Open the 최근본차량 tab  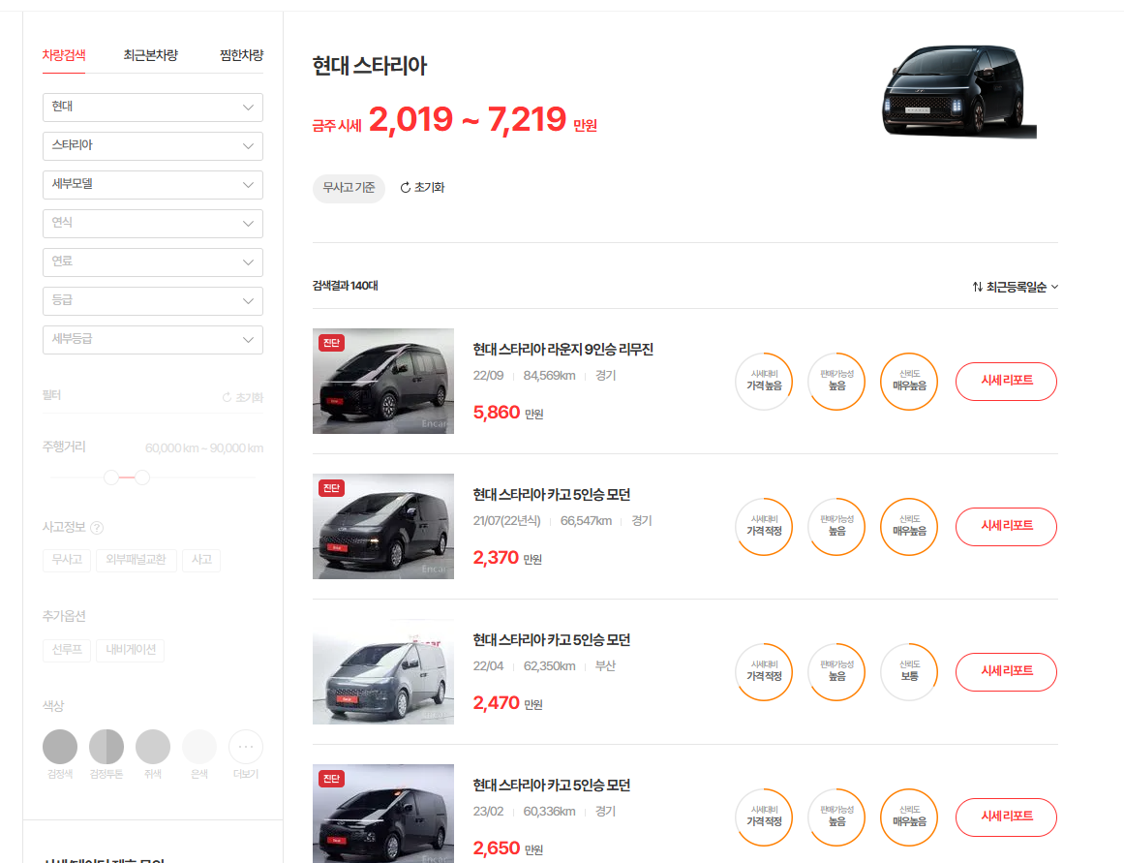150,55
